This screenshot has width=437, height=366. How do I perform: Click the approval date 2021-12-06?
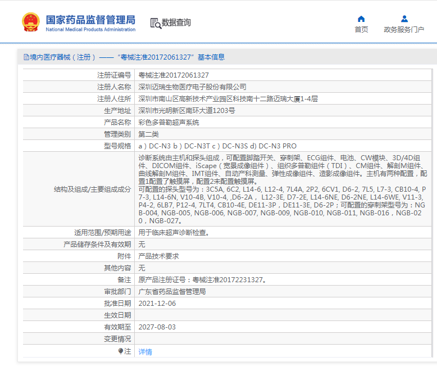[x=157, y=303]
